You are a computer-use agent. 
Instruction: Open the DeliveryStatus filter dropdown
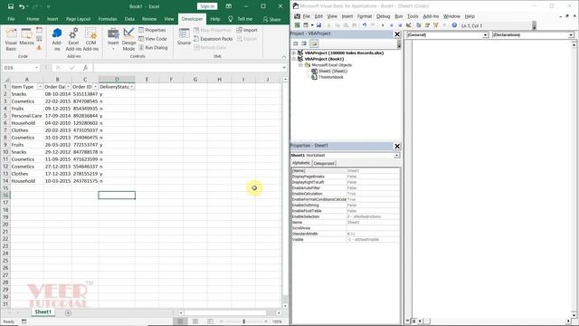(x=132, y=87)
